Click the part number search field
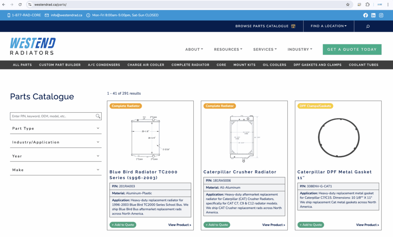This screenshot has height=237, width=393. (53, 116)
